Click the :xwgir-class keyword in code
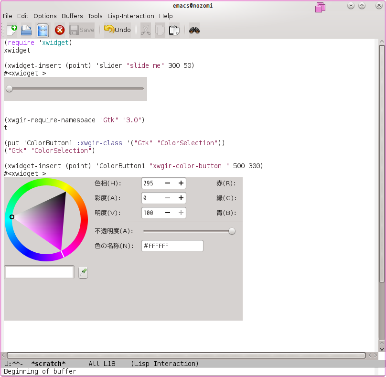Screen dimensions: 386x377 coord(99,143)
